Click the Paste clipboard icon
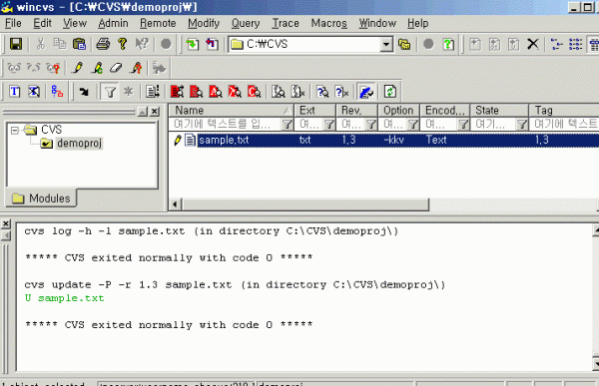 click(79, 44)
